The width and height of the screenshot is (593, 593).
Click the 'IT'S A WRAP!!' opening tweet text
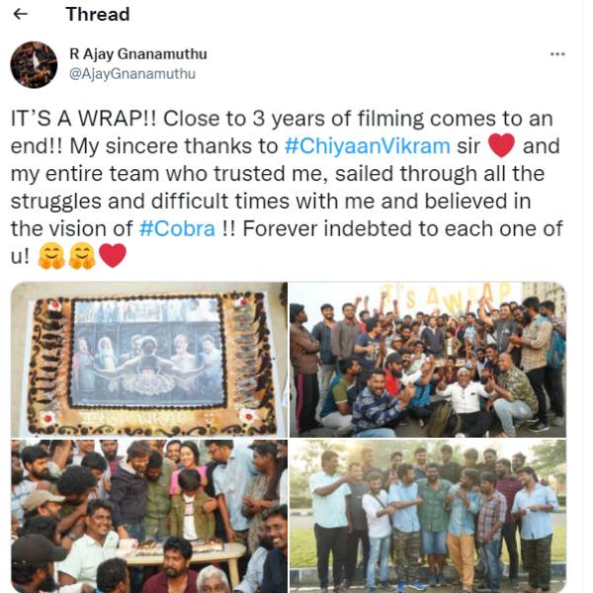pyautogui.click(x=83, y=119)
